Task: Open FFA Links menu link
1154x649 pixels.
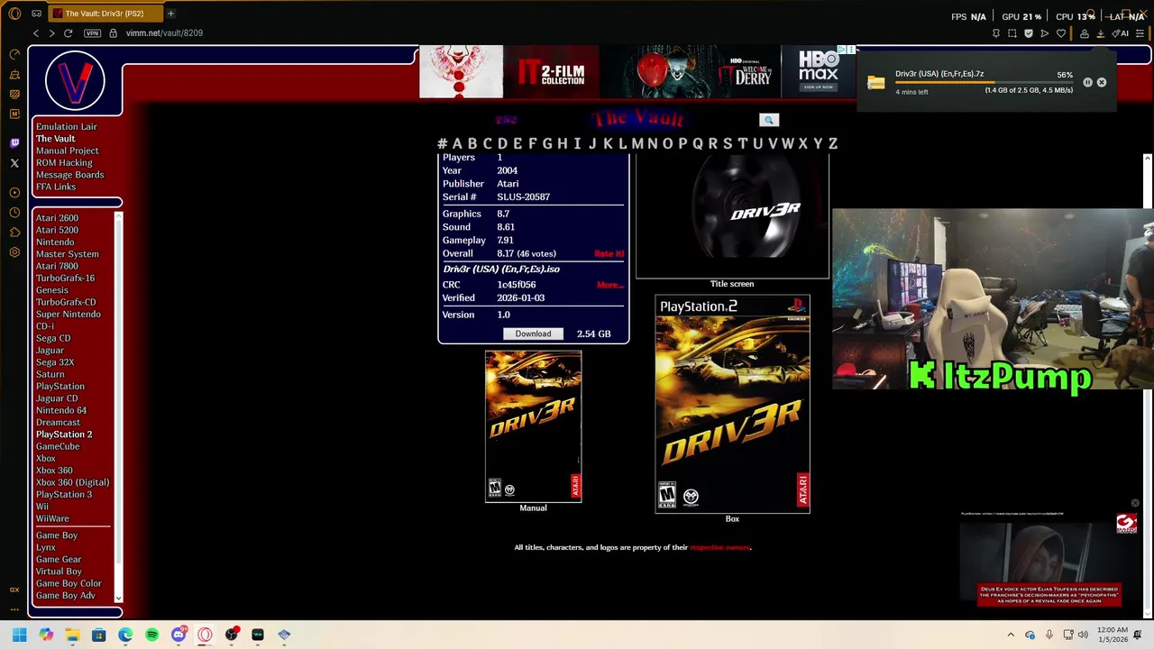Action: coord(56,187)
